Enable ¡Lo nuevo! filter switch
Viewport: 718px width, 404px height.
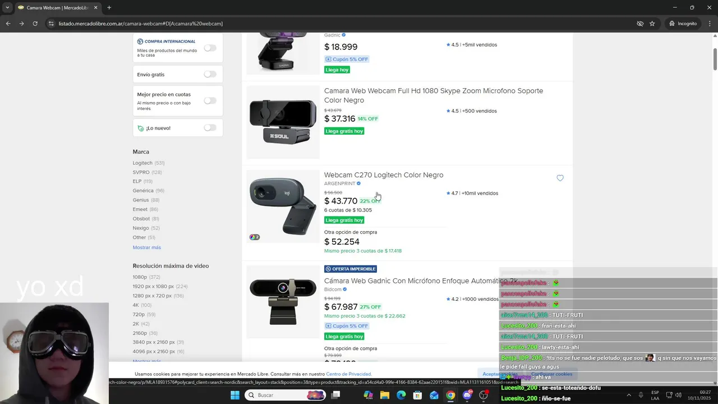coord(210,128)
